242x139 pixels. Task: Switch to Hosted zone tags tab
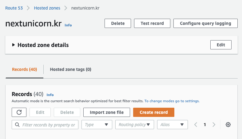(70, 69)
